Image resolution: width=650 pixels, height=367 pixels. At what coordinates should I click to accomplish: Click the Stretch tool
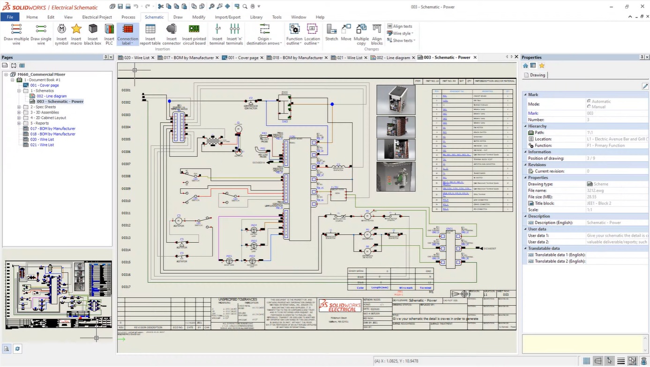click(331, 33)
